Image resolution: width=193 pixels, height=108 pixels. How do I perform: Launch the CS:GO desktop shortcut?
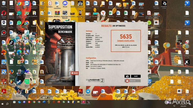coord(34,63)
